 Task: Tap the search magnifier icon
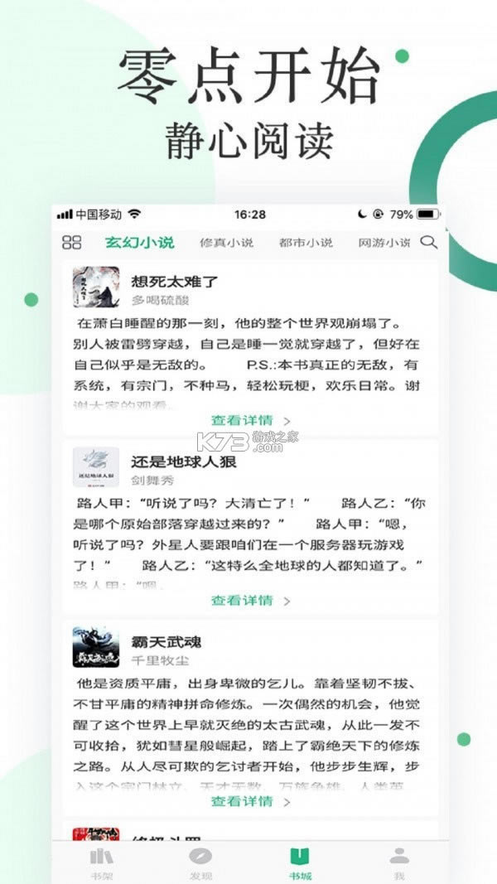click(429, 243)
